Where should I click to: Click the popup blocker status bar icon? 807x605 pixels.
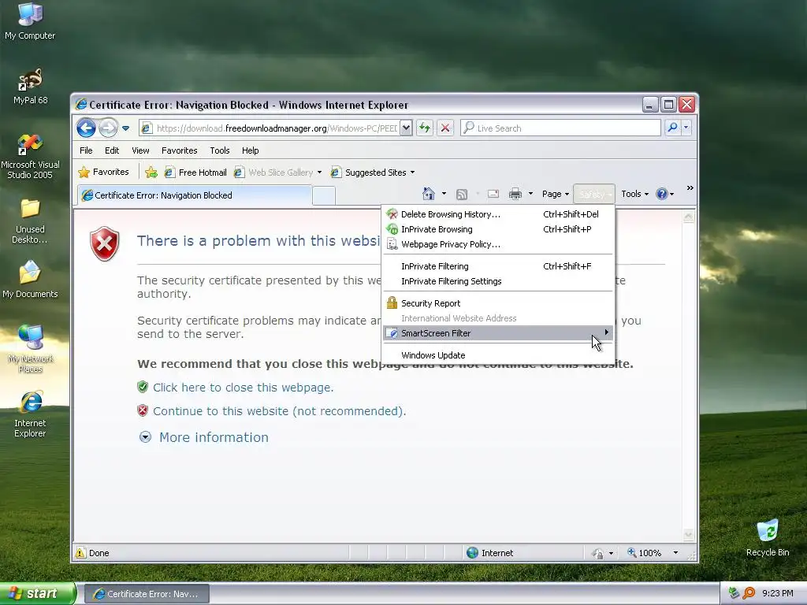point(597,554)
